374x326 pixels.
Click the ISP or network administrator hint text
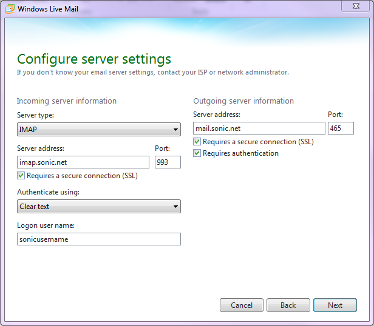(x=152, y=72)
